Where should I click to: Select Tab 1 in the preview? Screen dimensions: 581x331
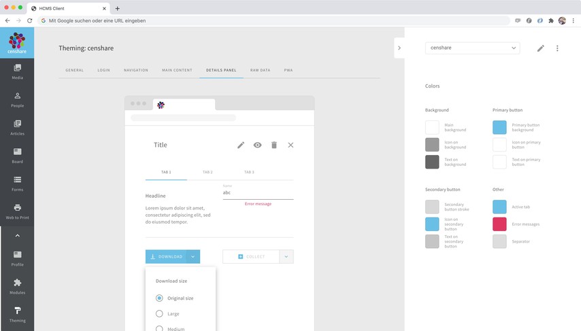coord(166,172)
